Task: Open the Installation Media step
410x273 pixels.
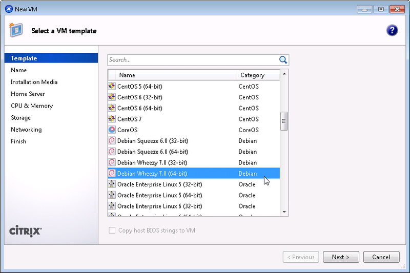Action: pyautogui.click(x=34, y=82)
